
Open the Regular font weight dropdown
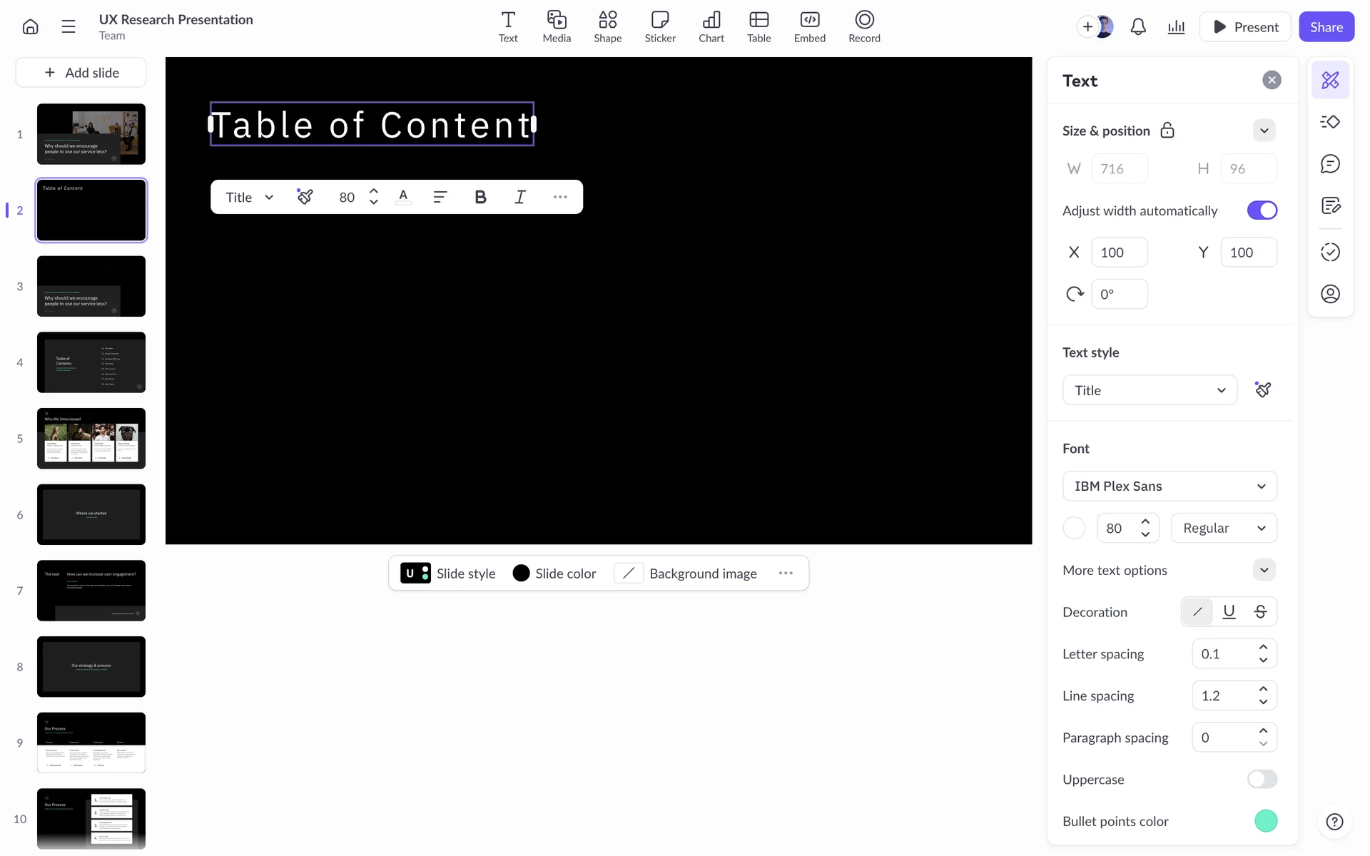[x=1223, y=529]
